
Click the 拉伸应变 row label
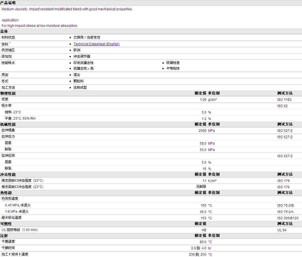[x=8, y=156]
